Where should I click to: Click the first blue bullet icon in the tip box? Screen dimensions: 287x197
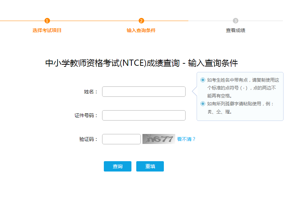coord(203,80)
